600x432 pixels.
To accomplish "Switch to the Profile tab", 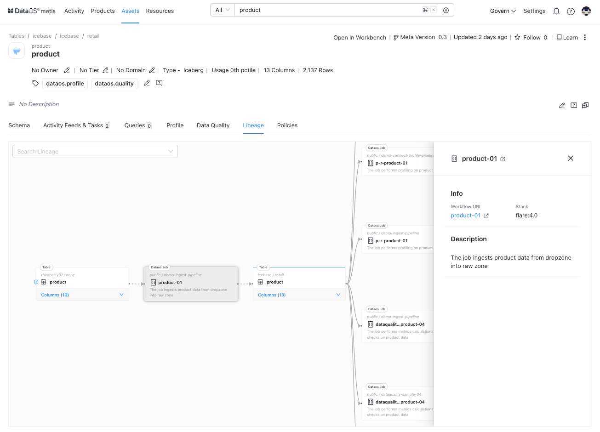I will click(x=175, y=125).
